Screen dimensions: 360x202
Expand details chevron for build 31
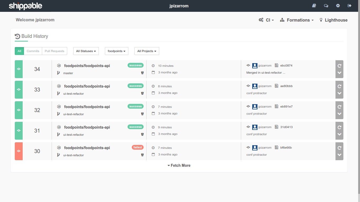tap(339, 134)
